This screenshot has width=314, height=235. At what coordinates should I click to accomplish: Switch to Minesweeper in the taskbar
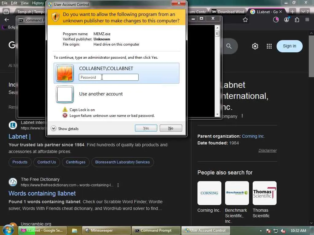tap(106, 230)
